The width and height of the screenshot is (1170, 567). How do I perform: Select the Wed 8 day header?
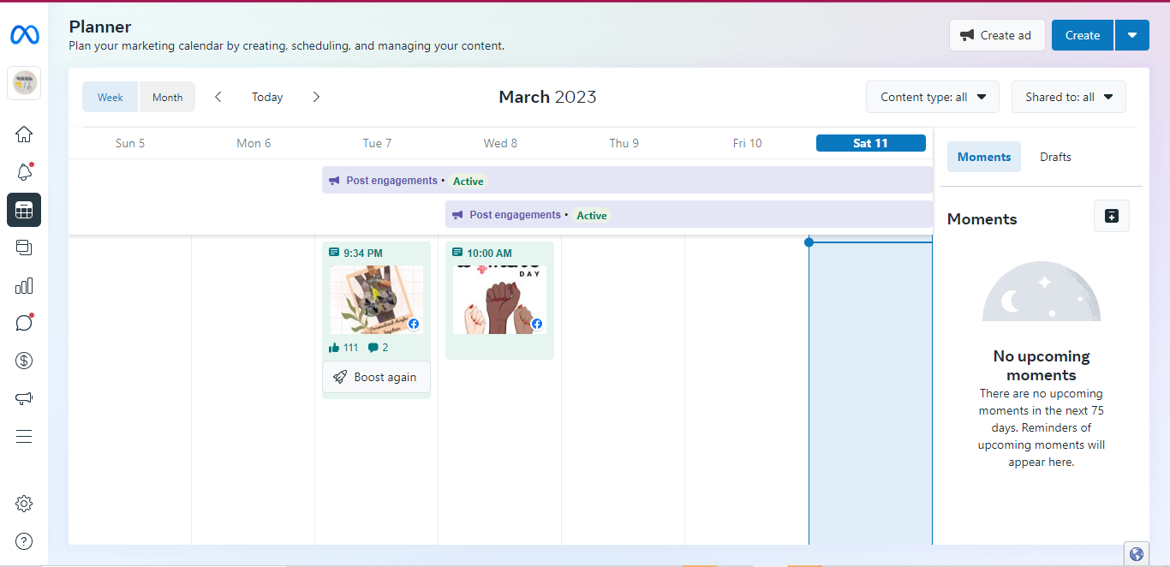(500, 143)
